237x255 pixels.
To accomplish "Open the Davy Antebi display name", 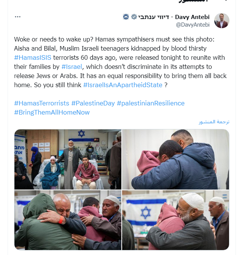I will coord(174,17).
